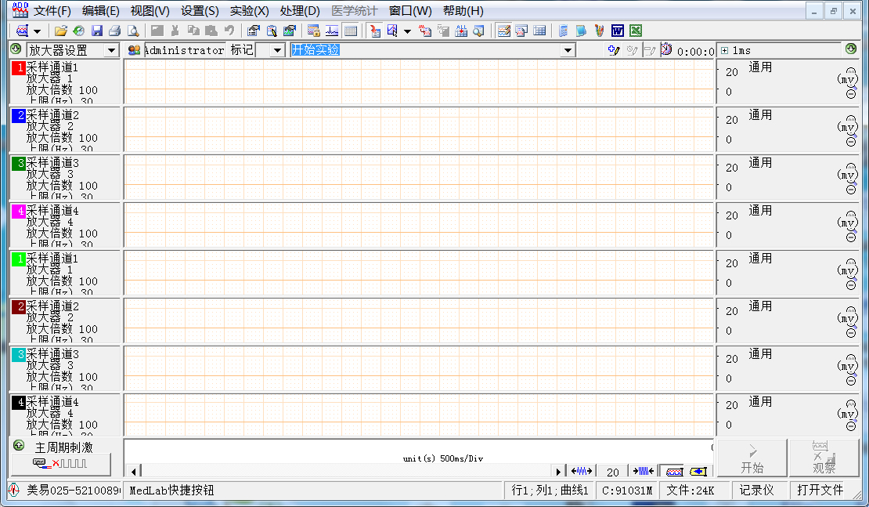The width and height of the screenshot is (869, 507).
Task: Click 打开文件 in status bar
Action: click(x=820, y=490)
